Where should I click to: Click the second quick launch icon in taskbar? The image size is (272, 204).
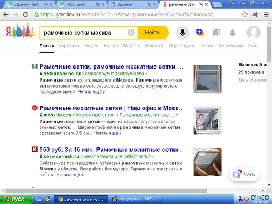tap(47, 199)
